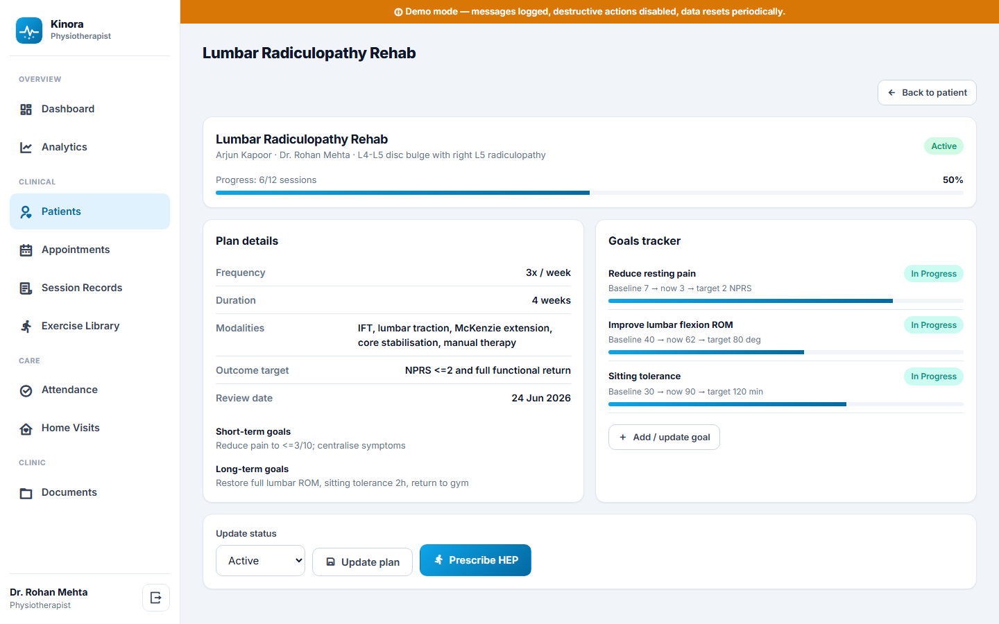Click 'NPRS <=2 and full functional return' text
The image size is (999, 624).
(488, 370)
